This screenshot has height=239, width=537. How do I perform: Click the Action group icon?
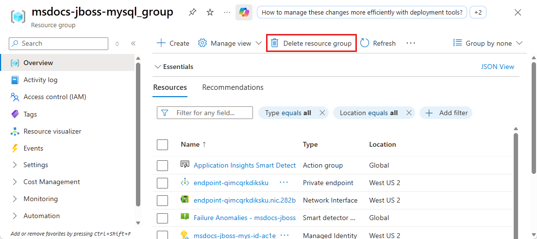coord(185,165)
